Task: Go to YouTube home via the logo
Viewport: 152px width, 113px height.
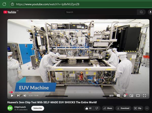Action: pyautogui.click(x=10, y=12)
